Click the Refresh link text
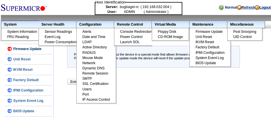Screen dimensions: 271x118 [248, 7]
